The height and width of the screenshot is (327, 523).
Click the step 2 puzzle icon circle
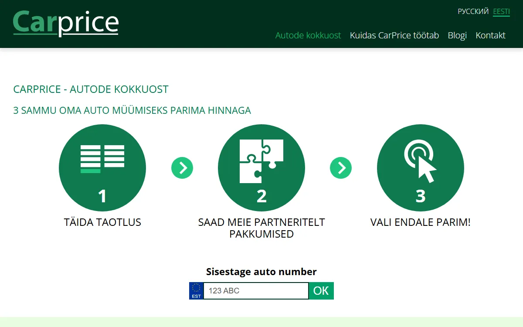point(261,168)
